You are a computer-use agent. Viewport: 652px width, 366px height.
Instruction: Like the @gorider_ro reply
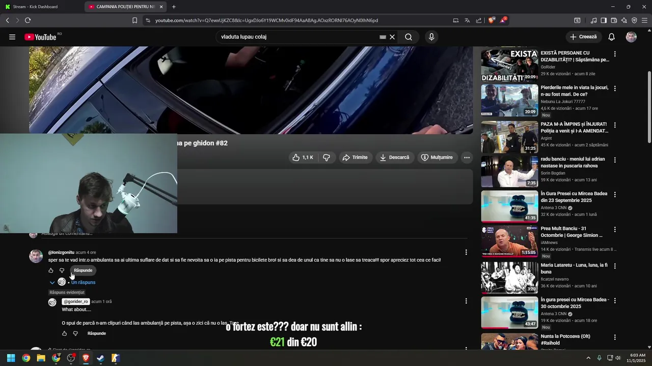click(64, 333)
